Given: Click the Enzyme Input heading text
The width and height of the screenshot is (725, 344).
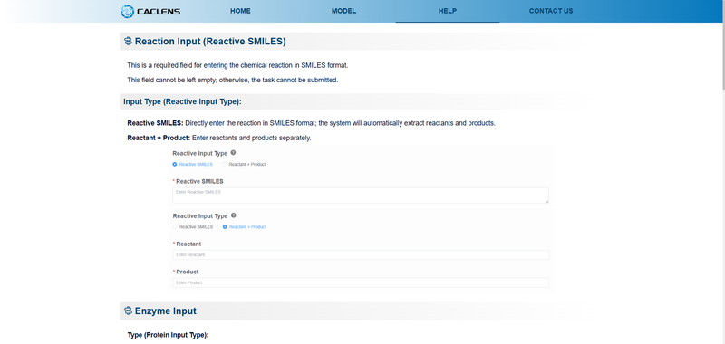Looking at the screenshot, I should click(166, 311).
